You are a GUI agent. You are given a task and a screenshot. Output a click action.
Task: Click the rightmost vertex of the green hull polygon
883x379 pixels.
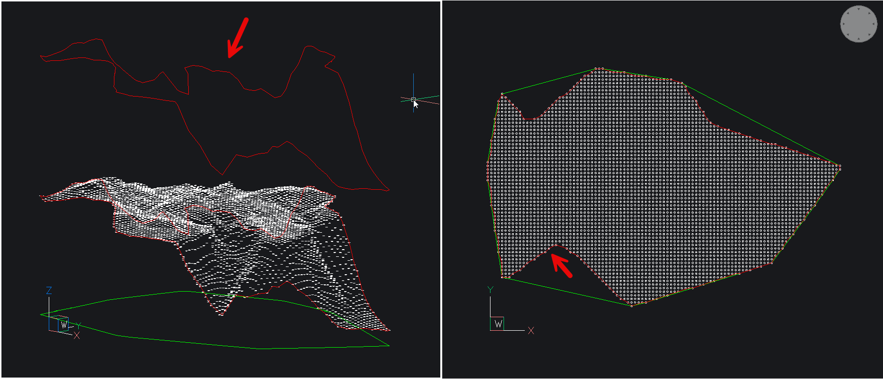click(x=840, y=166)
